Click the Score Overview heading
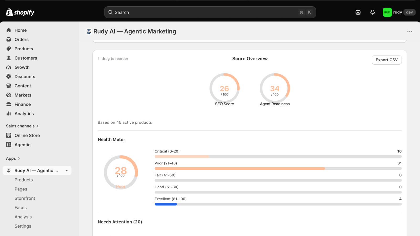This screenshot has width=420, height=236. tap(250, 59)
